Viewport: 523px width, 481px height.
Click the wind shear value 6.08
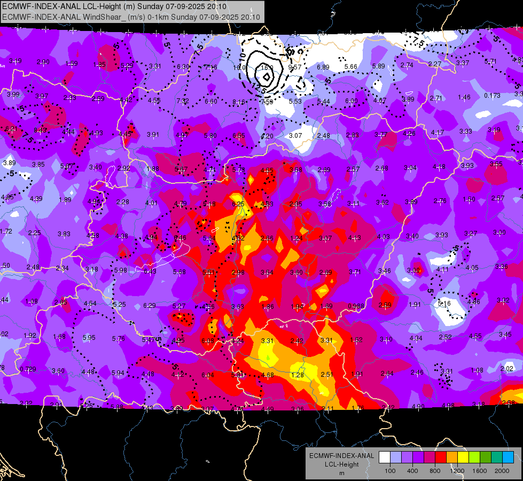pyautogui.click(x=207, y=341)
